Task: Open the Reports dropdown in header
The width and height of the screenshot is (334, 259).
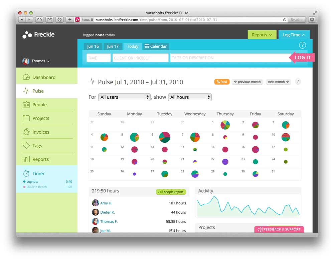Action: [x=262, y=35]
